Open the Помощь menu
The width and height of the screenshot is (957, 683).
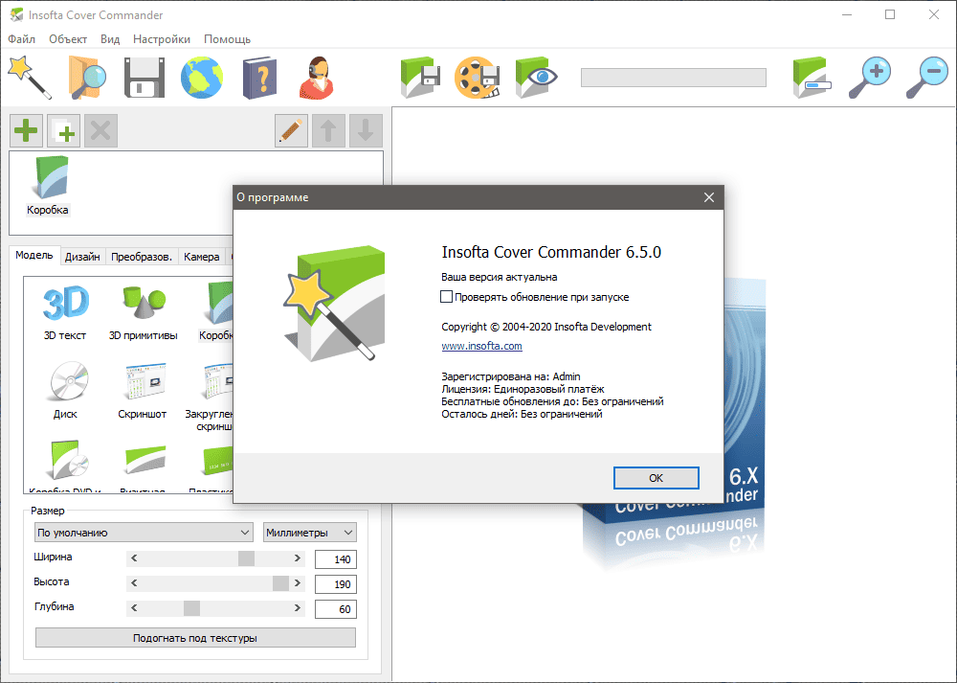[x=227, y=39]
